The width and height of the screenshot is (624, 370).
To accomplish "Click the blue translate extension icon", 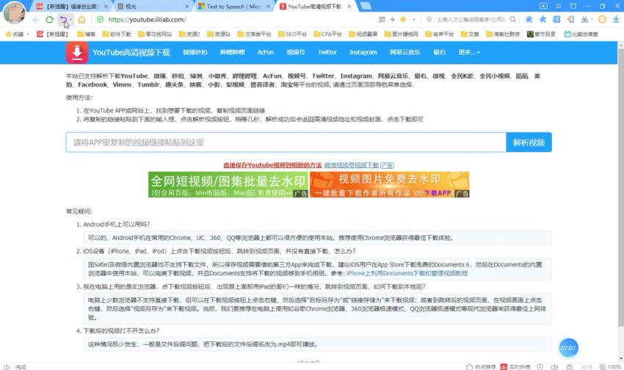I will pyautogui.click(x=556, y=19).
